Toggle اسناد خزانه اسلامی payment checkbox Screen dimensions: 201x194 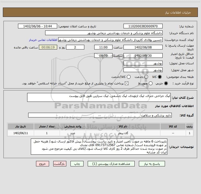coord(127,83)
